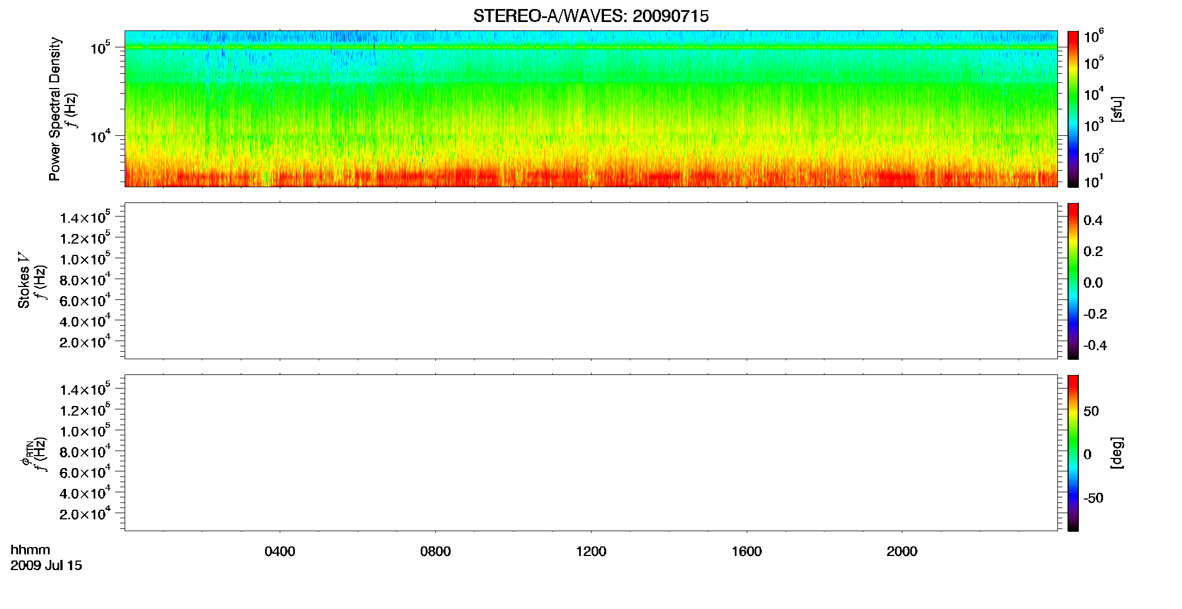Click the 0.2 tick of Stokes V colorbar
Screen dimensions: 1182x609
point(1093,251)
